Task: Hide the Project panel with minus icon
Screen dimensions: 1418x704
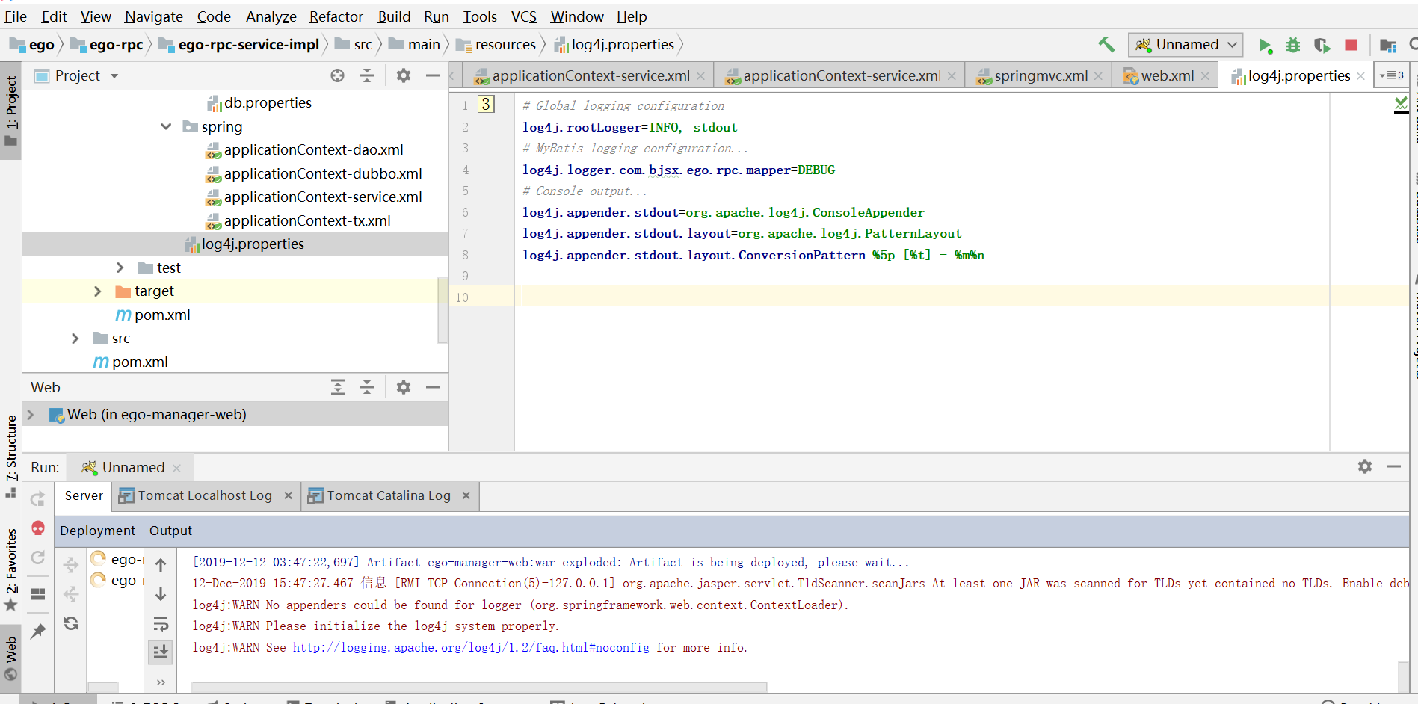Action: (432, 75)
